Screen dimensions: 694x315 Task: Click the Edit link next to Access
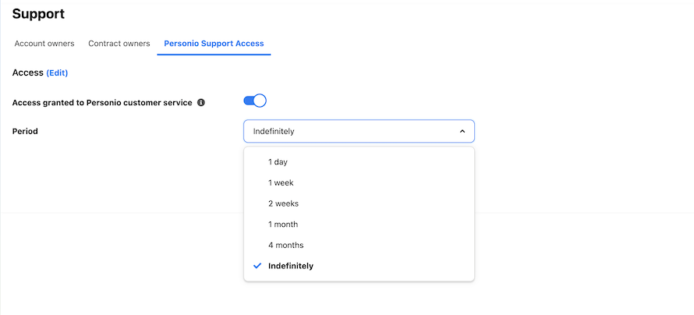(57, 73)
